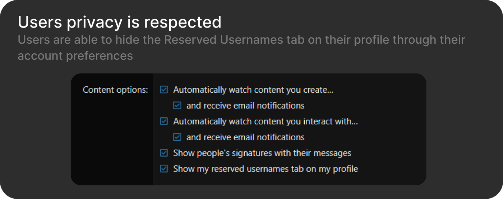Uncheck the 'Automatically watch content you create' checkbox
Image resolution: width=503 pixels, height=199 pixels.
click(164, 90)
